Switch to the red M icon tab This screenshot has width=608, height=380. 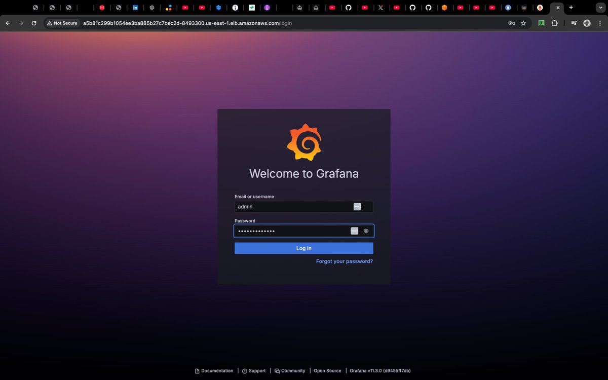click(102, 8)
